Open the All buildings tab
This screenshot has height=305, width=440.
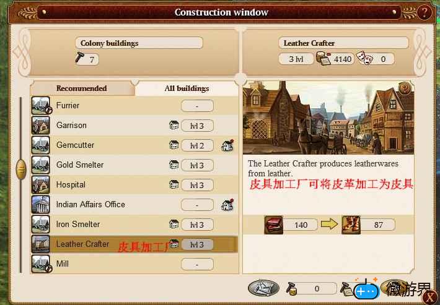coord(187,88)
